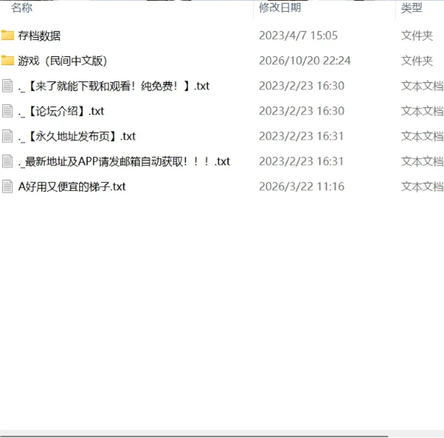This screenshot has height=438, width=444.
Task: Select the file name 游戏（民间中文版）
Action: pyautogui.click(x=62, y=61)
